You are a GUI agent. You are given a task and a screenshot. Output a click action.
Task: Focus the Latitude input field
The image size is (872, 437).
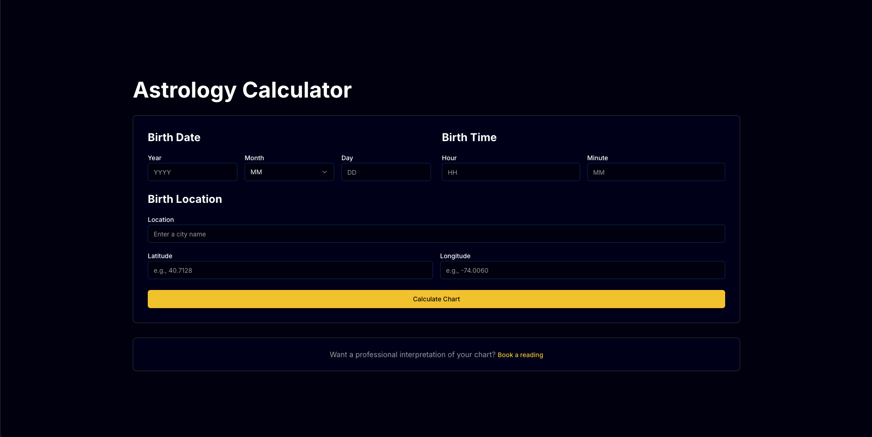click(x=290, y=270)
